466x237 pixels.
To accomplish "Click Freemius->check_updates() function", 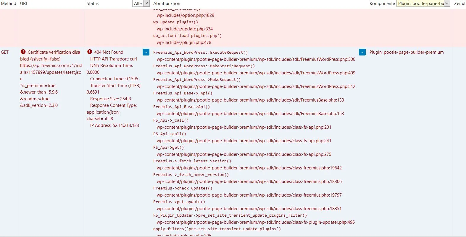I will click(x=183, y=188).
